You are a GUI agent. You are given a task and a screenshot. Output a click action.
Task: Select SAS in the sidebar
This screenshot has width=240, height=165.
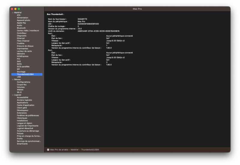tap(19, 61)
